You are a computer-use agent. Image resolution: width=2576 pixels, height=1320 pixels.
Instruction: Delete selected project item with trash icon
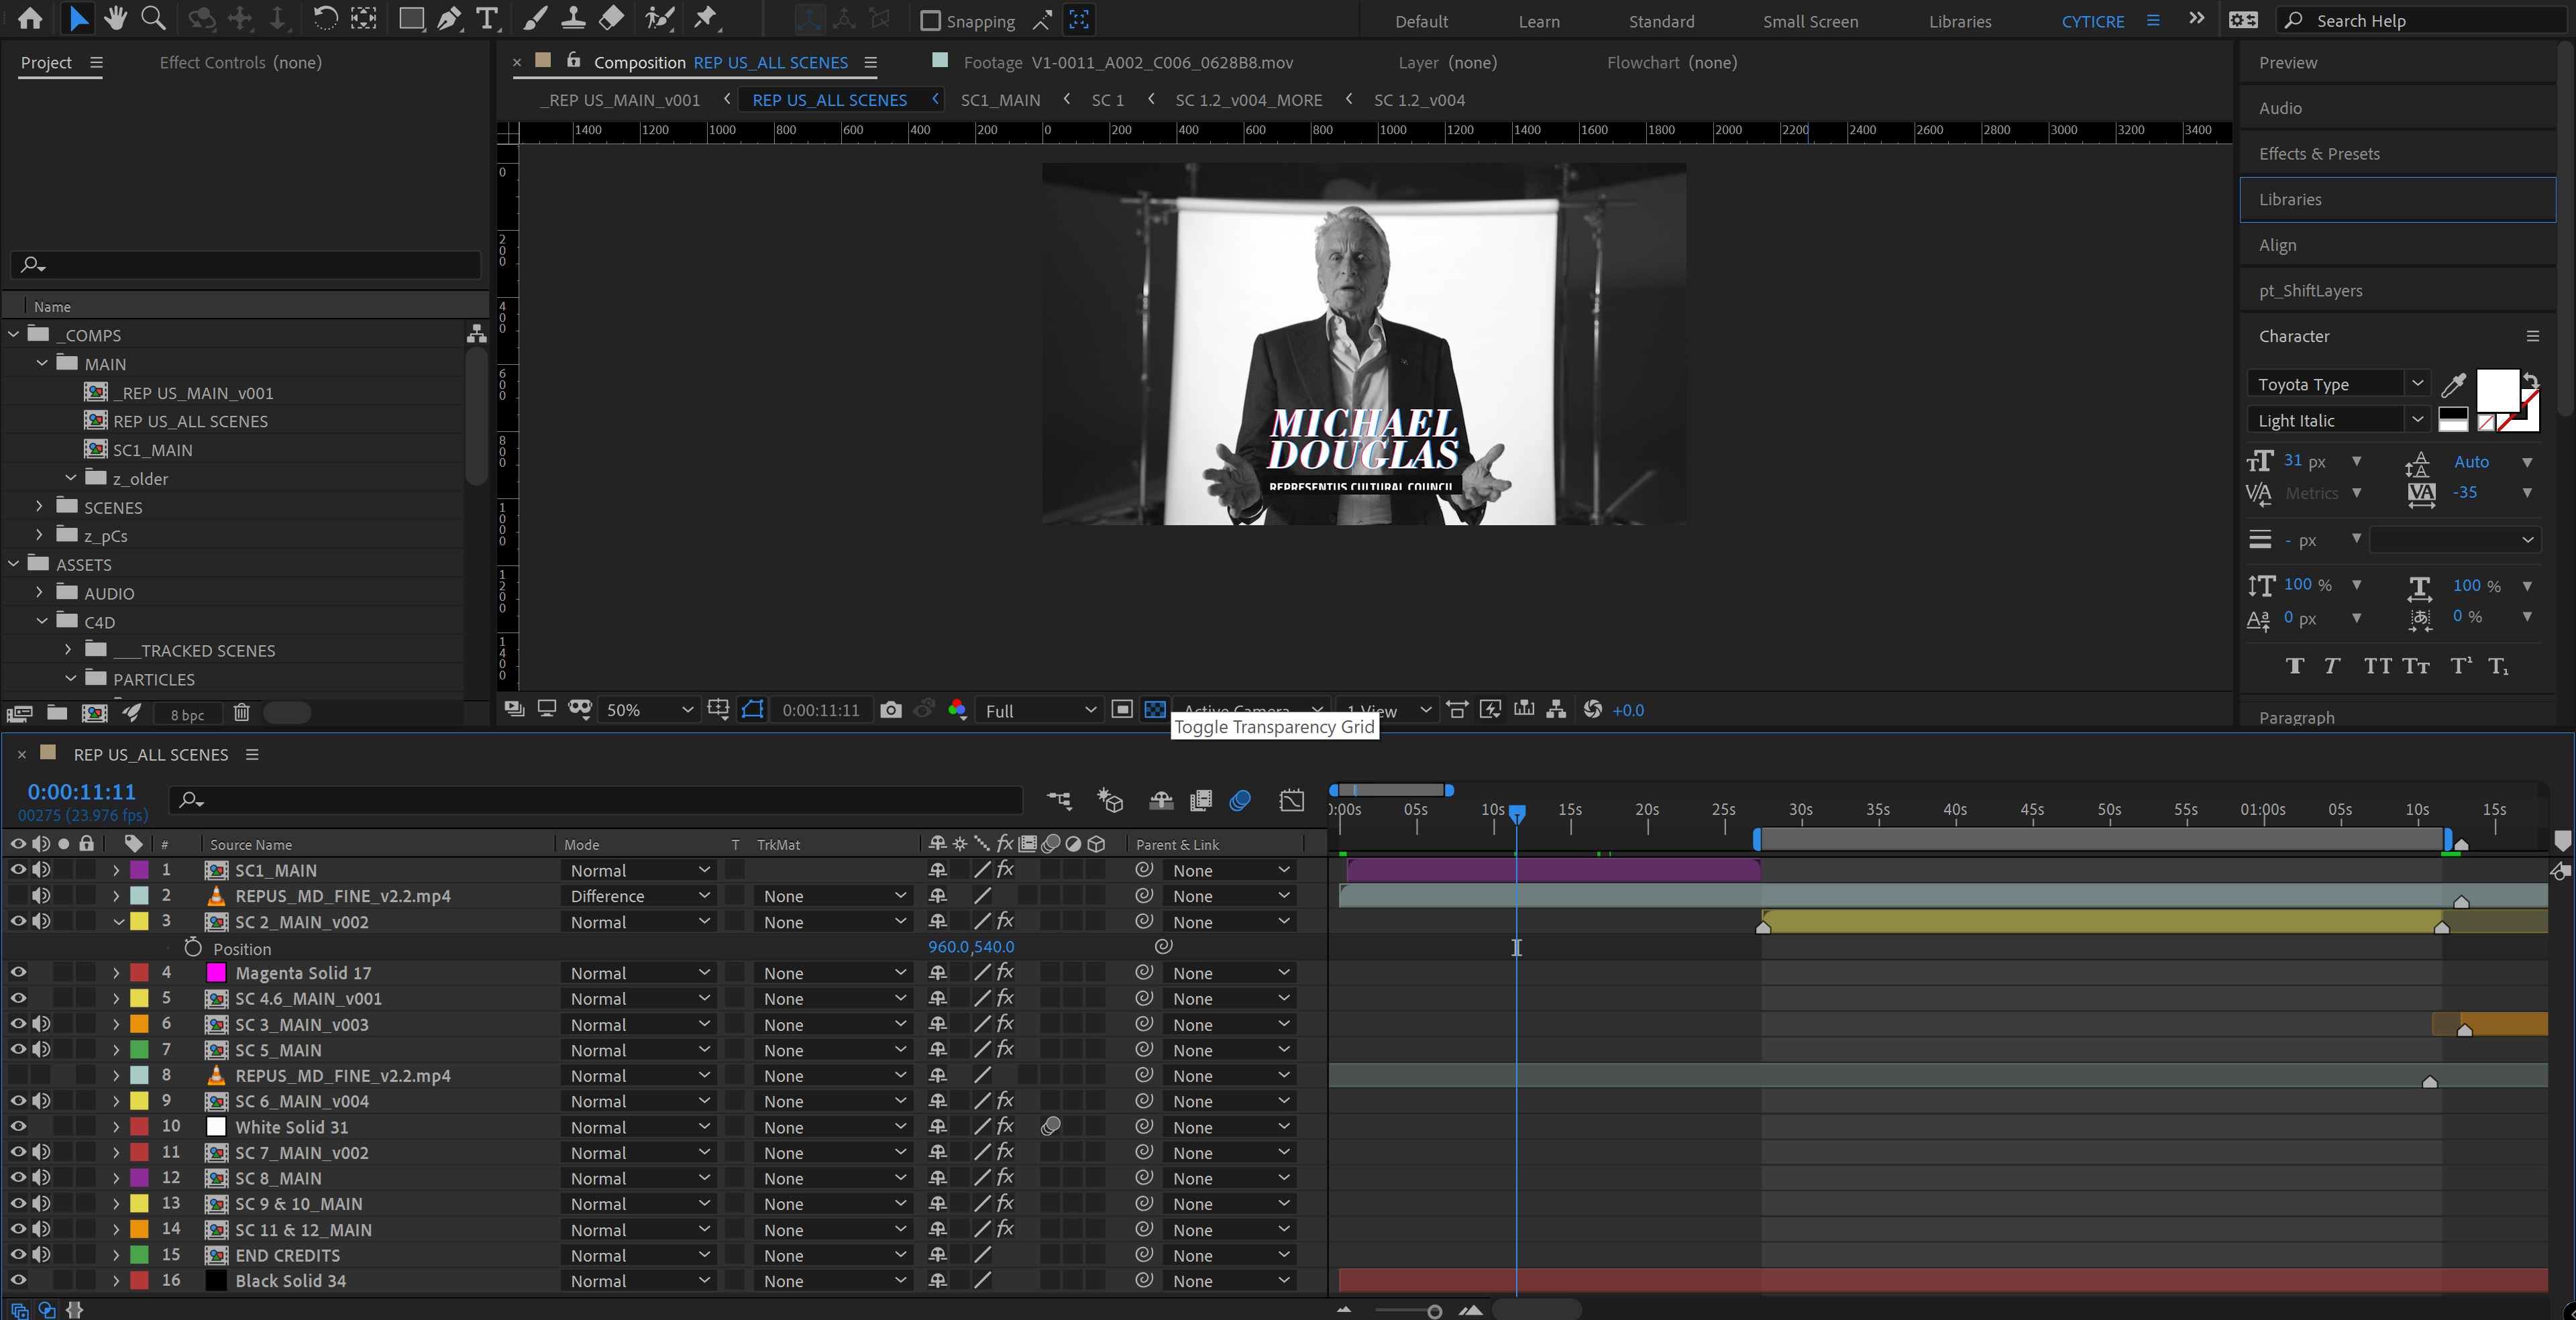[x=241, y=713]
